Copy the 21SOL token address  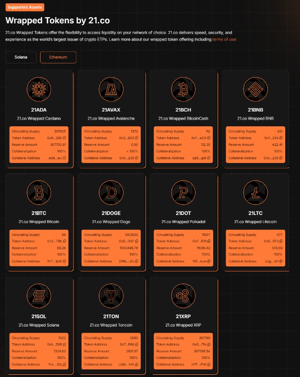pyautogui.click(x=64, y=345)
